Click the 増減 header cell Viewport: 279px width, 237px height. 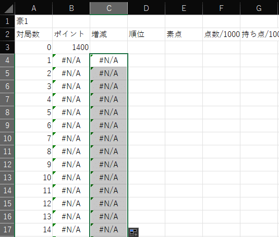click(108, 34)
